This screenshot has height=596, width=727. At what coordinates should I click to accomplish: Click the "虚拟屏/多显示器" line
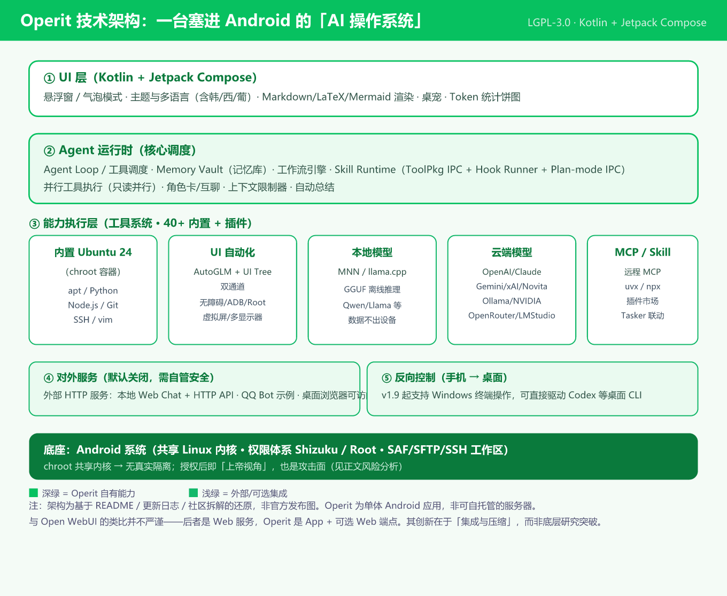pos(233,317)
